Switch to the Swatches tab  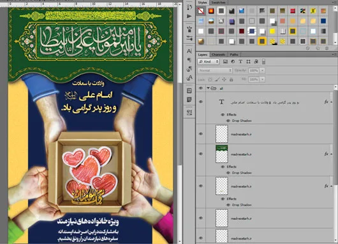click(x=218, y=3)
